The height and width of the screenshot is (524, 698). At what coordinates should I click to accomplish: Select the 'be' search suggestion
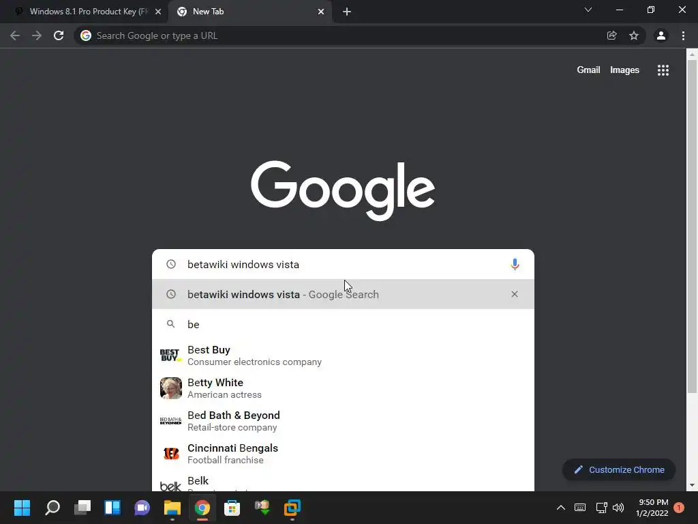(x=343, y=324)
